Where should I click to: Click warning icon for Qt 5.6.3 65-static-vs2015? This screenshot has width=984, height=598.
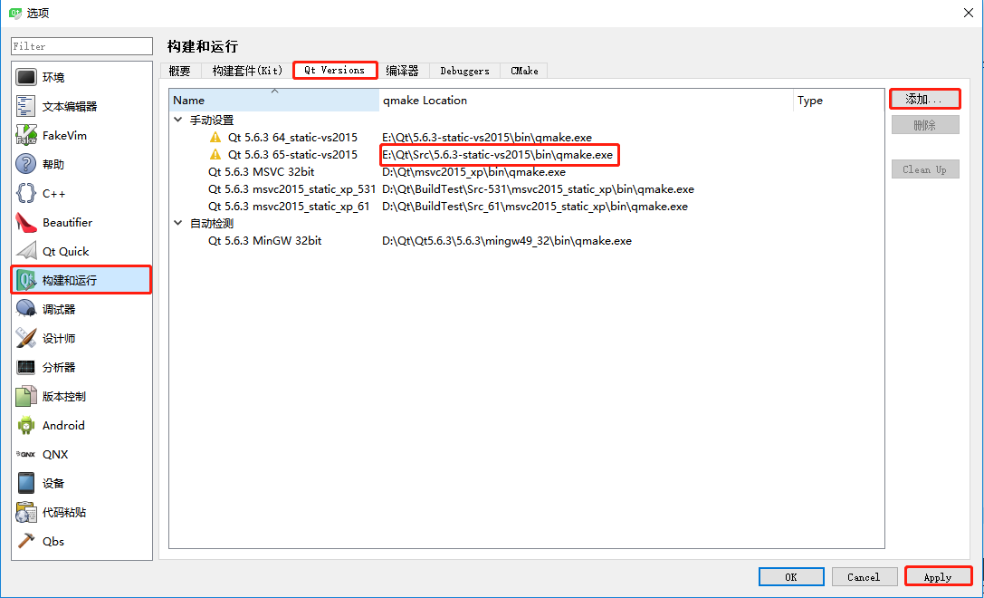[x=215, y=155]
